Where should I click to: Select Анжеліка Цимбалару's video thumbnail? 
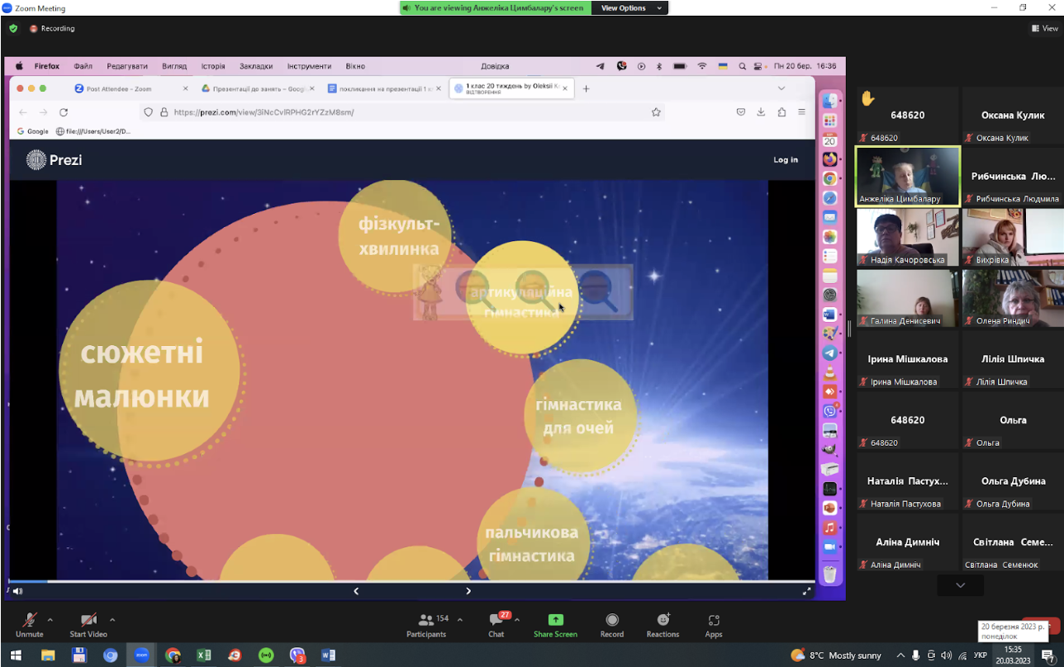click(x=908, y=177)
